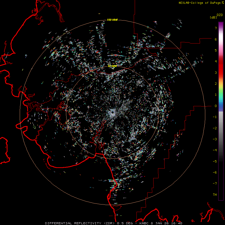The height and width of the screenshot is (225, 225).
Task: Click the DZD label above the color scale
Action: (220, 15)
